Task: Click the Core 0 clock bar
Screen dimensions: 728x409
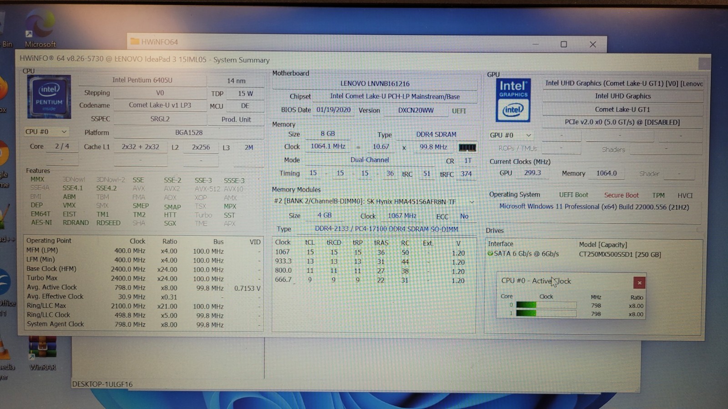Action: [546, 305]
